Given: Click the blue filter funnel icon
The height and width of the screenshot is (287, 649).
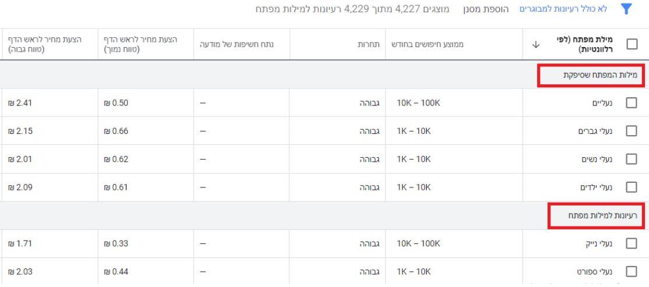Looking at the screenshot, I should [626, 9].
